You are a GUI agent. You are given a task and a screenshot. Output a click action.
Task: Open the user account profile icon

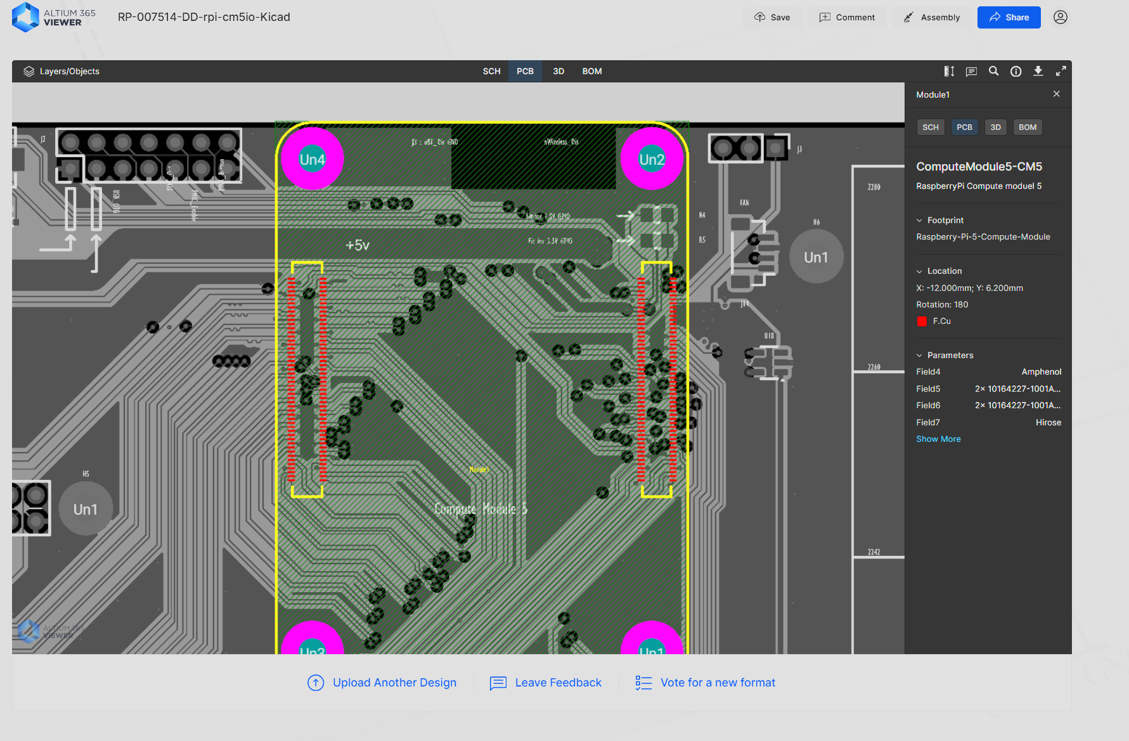tap(1060, 17)
